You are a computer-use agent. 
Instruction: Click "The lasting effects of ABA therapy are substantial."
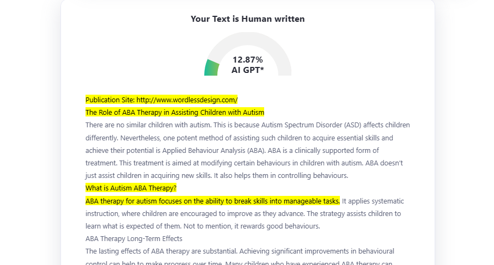pyautogui.click(x=163, y=251)
